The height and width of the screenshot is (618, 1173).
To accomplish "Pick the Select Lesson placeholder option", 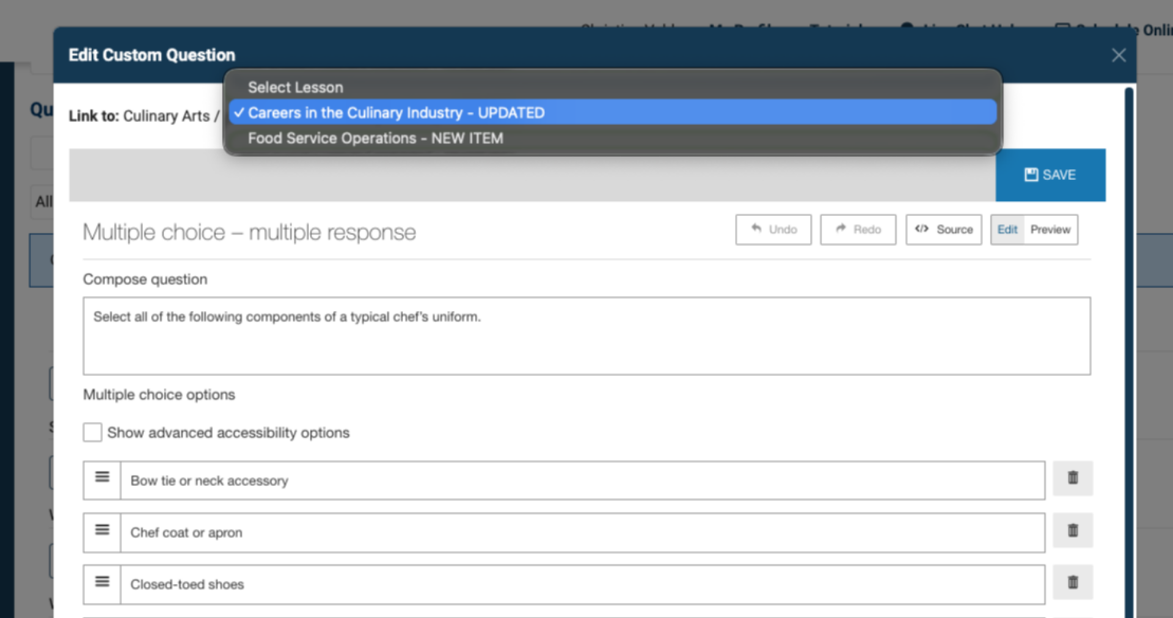I will point(295,87).
